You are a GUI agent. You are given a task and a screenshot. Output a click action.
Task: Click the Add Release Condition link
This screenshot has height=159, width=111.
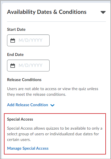tap(28, 105)
